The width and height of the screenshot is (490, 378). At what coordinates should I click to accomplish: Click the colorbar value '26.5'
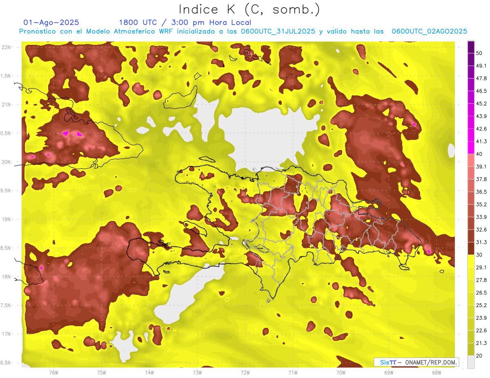[x=481, y=292]
